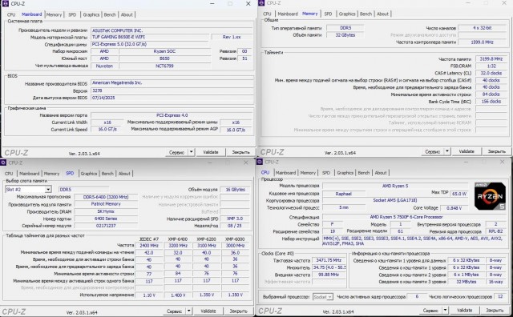Select the 3199.8 MHz memory frequency value
Viewport: 513px width, 317px height.
coord(491,59)
